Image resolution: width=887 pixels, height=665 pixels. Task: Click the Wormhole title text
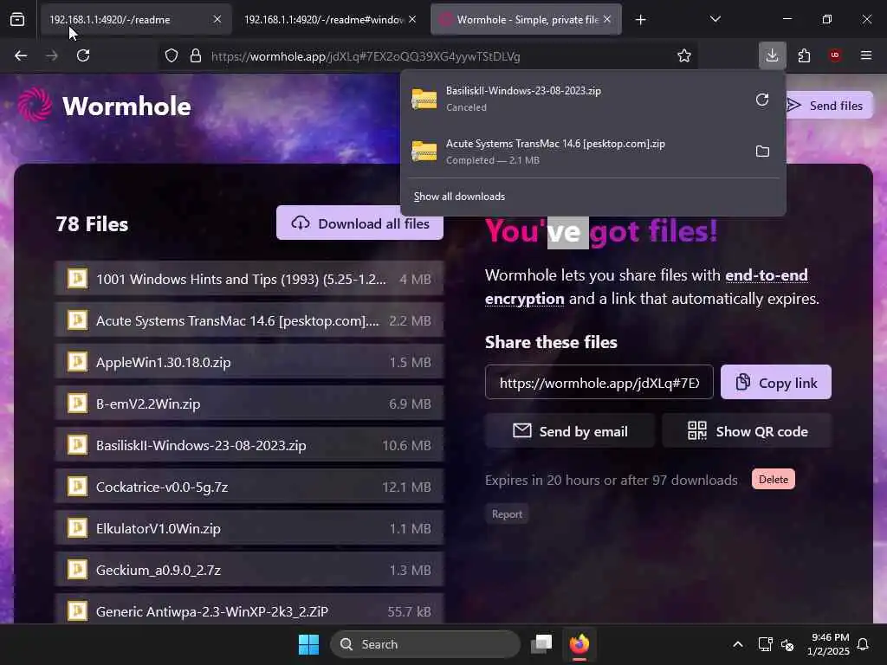pyautogui.click(x=126, y=107)
